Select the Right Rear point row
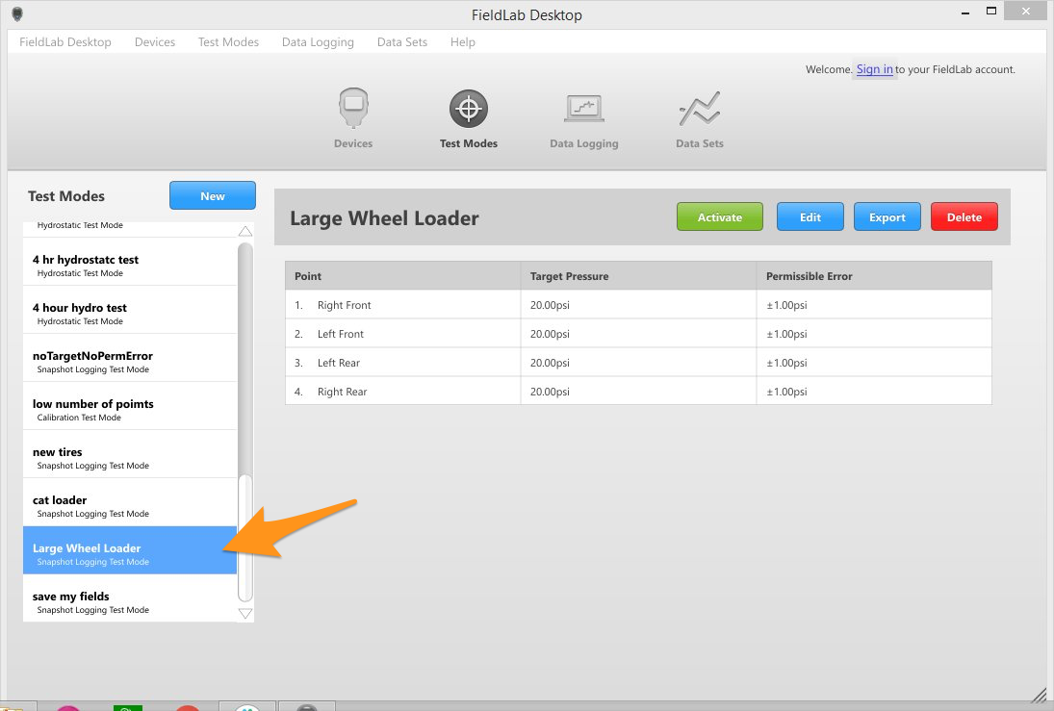The height and width of the screenshot is (711, 1054). coord(638,392)
